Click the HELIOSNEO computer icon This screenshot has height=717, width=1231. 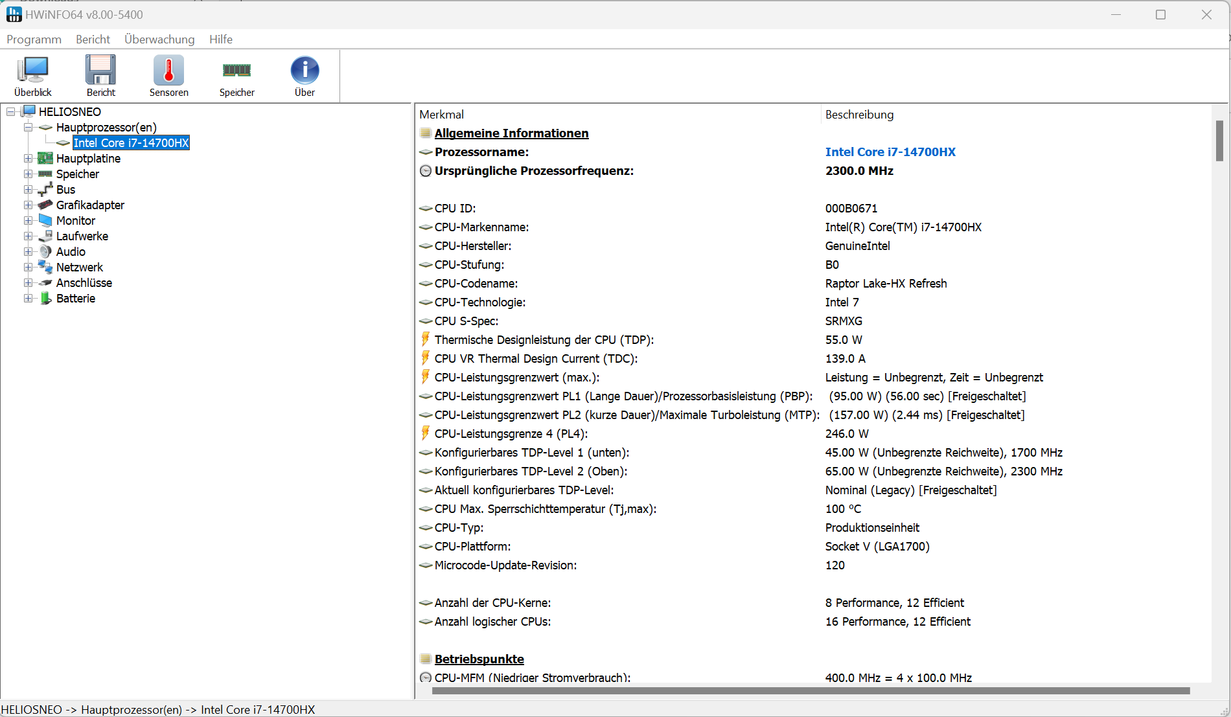click(29, 111)
